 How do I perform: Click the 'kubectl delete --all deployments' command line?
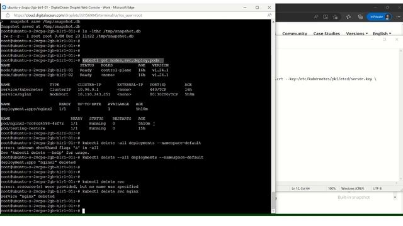pos(143,158)
